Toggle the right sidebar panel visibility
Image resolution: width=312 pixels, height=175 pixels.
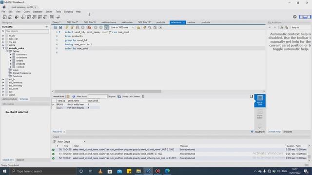[x=309, y=17]
